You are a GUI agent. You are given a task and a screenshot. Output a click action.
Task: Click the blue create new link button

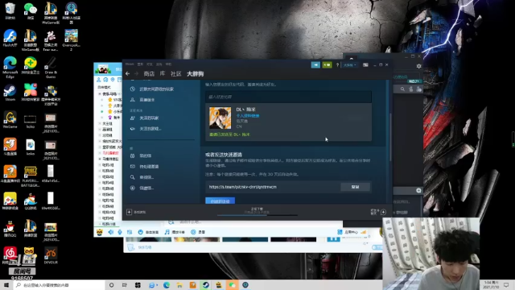[x=220, y=201]
